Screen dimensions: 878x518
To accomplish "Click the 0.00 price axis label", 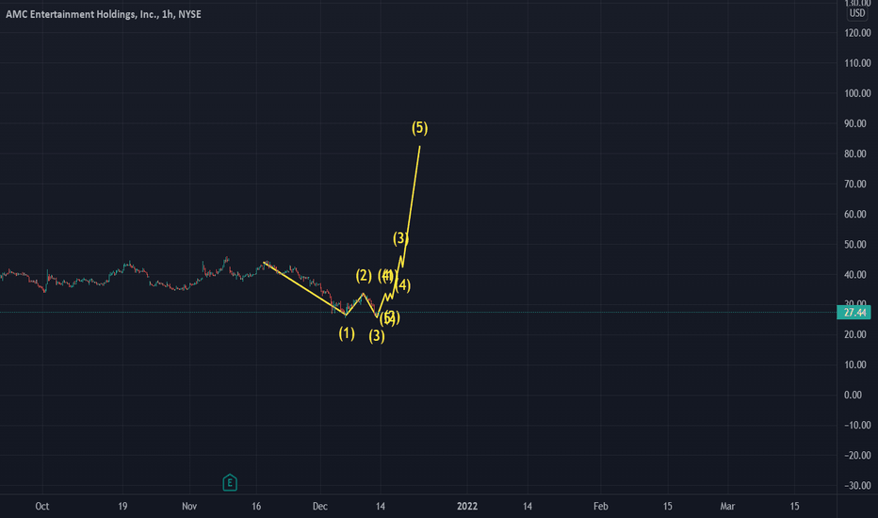I will pyautogui.click(x=853, y=396).
